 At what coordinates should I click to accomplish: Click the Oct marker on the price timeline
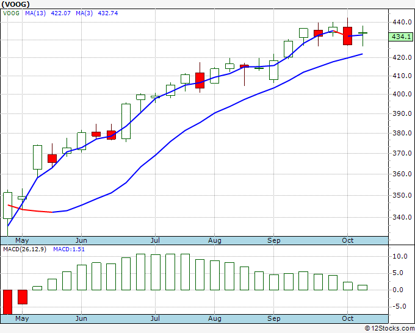tap(347, 240)
